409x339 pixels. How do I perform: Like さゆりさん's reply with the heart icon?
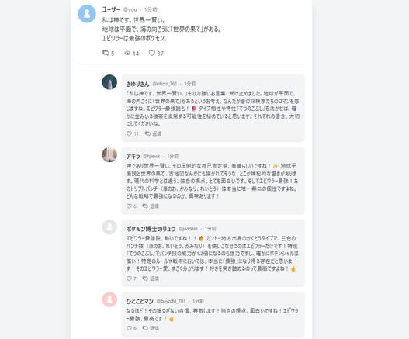(x=129, y=133)
